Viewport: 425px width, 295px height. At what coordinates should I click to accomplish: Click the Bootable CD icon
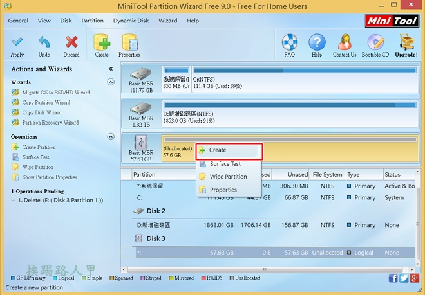pos(375,42)
